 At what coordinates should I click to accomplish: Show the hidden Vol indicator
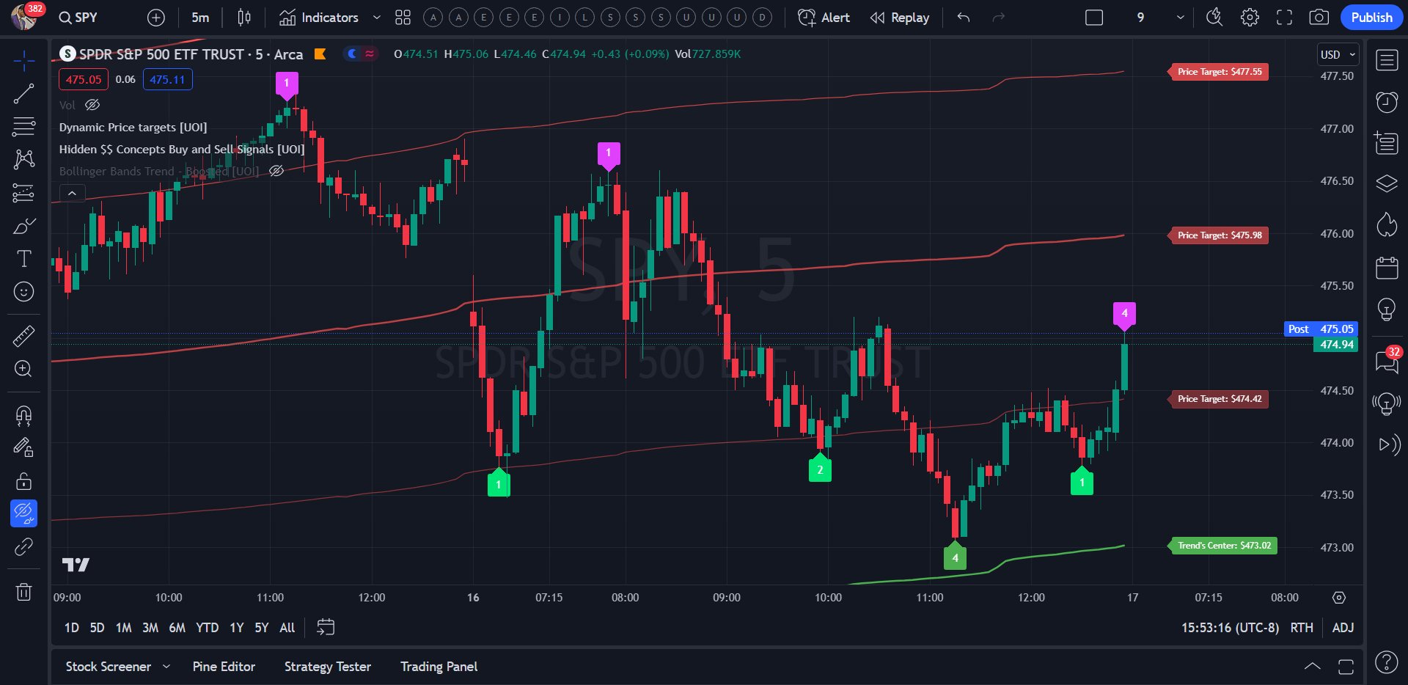92,105
